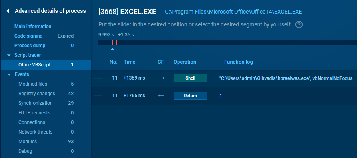Click the 9.992 s timeline label
Viewport: 357px width, 158px height.
tap(106, 35)
